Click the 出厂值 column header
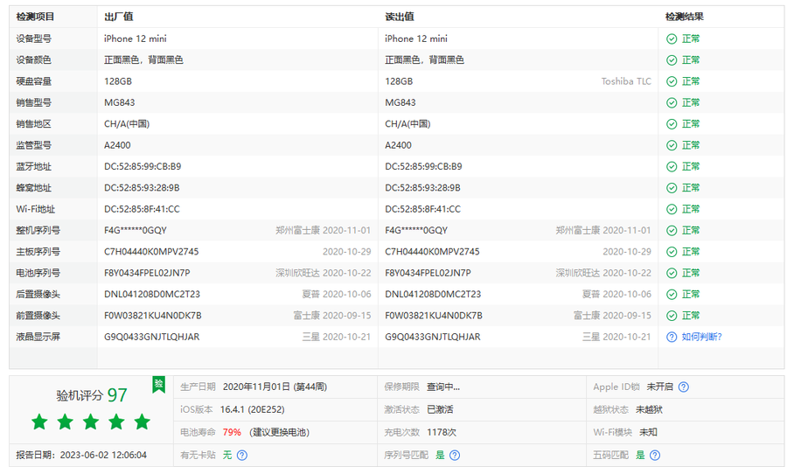Viewport: 787px width, 467px height. [118, 17]
